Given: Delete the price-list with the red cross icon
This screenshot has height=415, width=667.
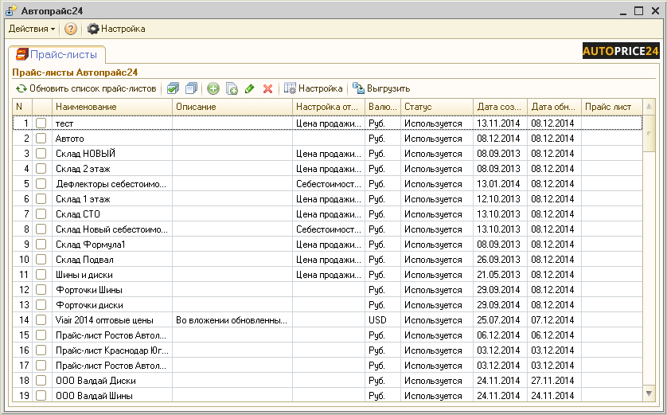Looking at the screenshot, I should 267,88.
